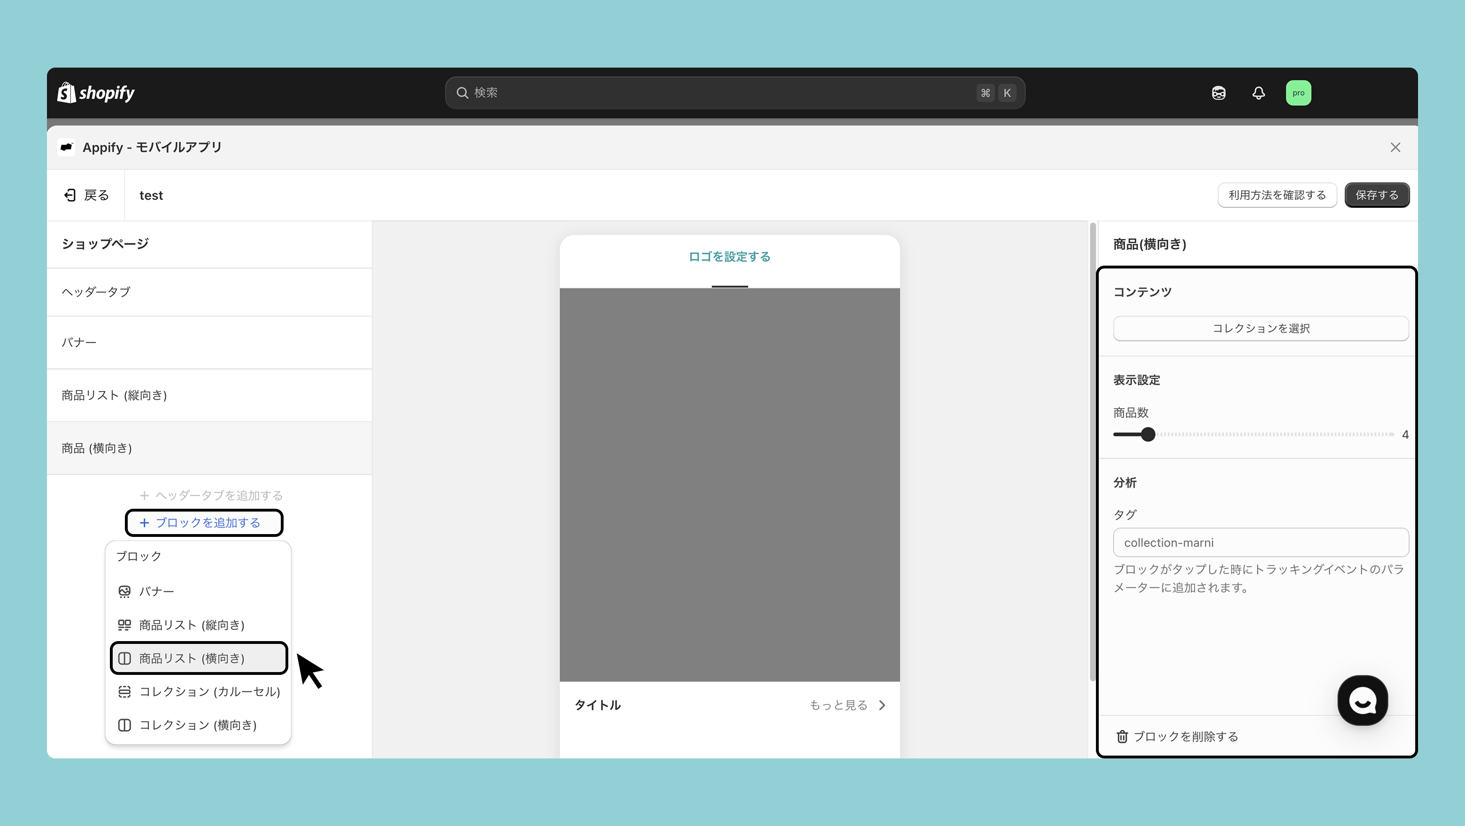Close the Appify app panel
Screen dimensions: 1465x826
pyautogui.click(x=1395, y=147)
